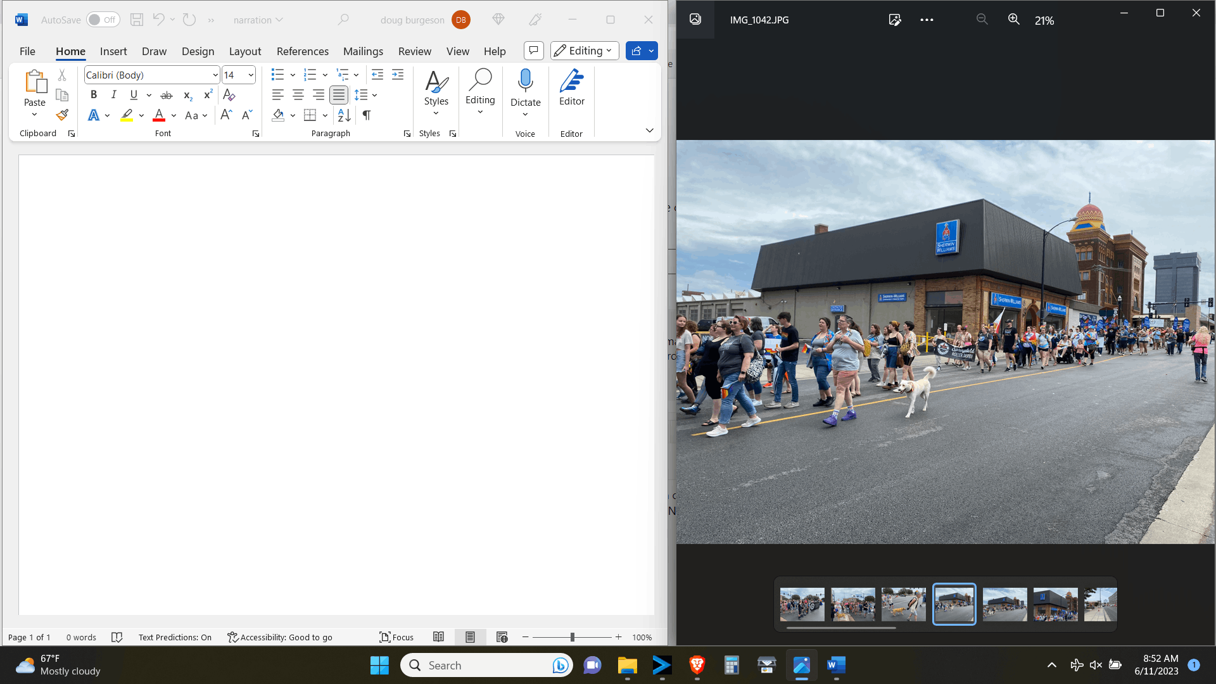Open the Insert ribbon tab
The width and height of the screenshot is (1216, 684).
point(113,51)
